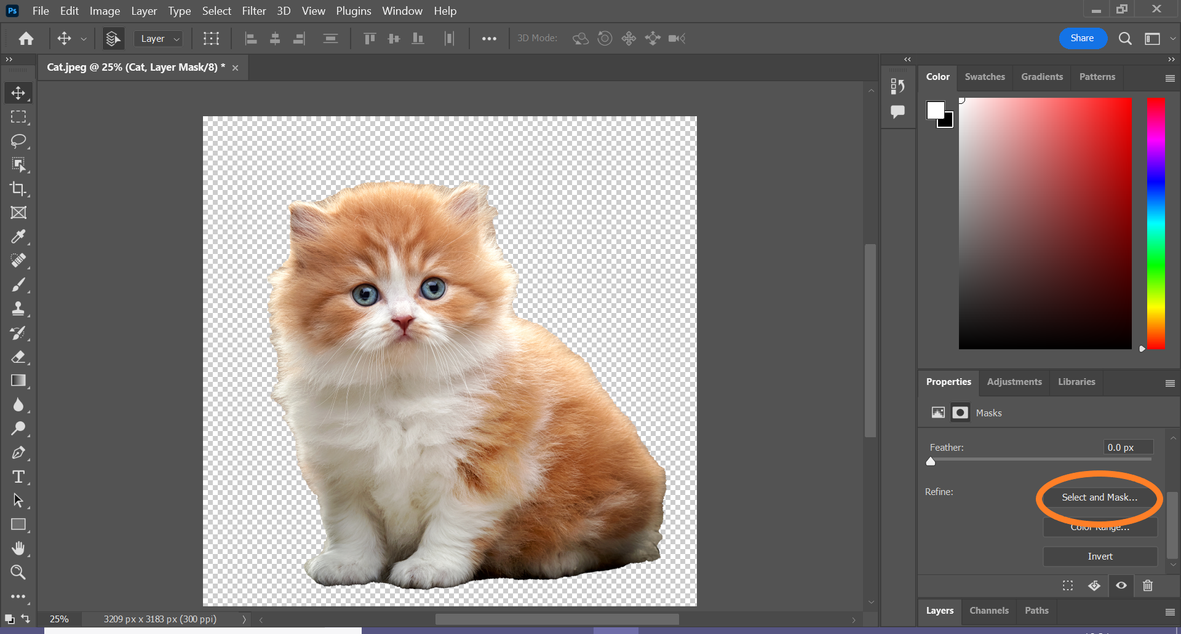Select the Object Selection tool
Image resolution: width=1181 pixels, height=634 pixels.
[x=18, y=165]
